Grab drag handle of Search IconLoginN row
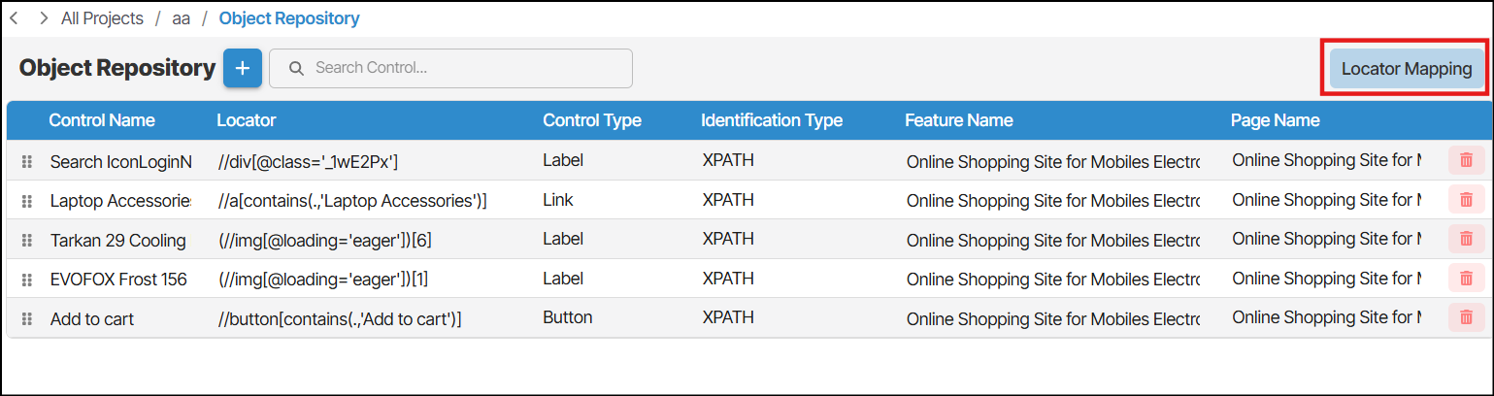1494x396 pixels. (x=27, y=161)
